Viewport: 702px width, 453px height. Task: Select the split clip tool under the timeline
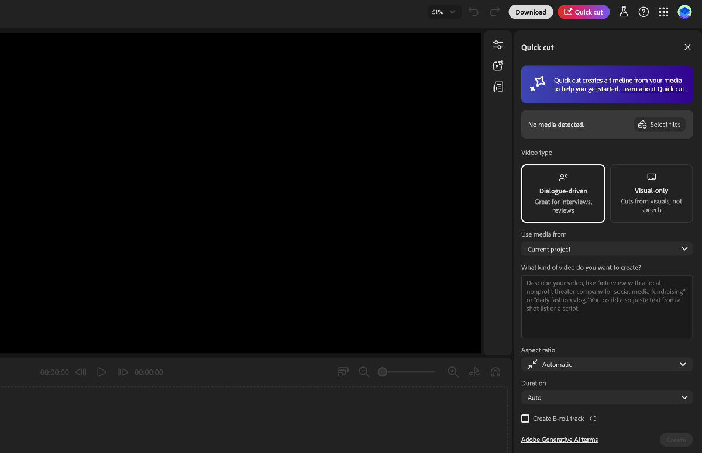[x=474, y=372]
